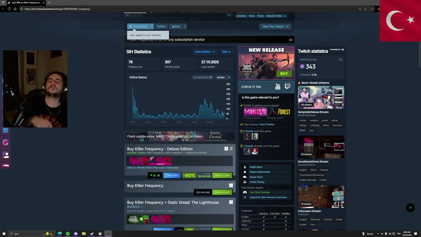This screenshot has height=237, width=421.
Task: Click View Your Queue button
Action: (275, 26)
